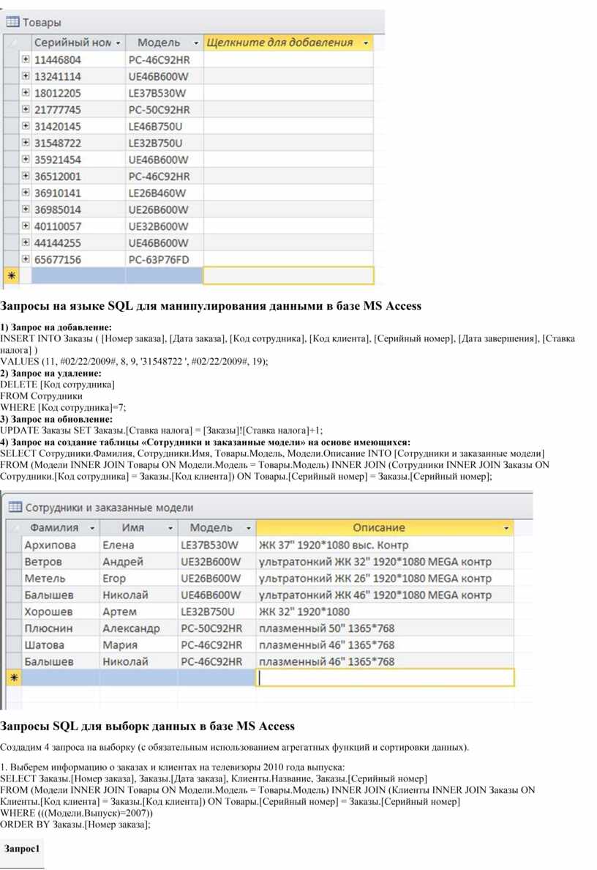The height and width of the screenshot is (870, 597).
Task: Click the new record asterisk in Товары
Action: click(11, 275)
